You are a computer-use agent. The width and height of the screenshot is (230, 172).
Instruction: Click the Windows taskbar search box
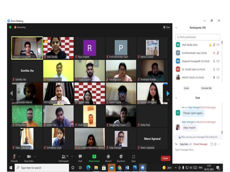click(x=42, y=168)
